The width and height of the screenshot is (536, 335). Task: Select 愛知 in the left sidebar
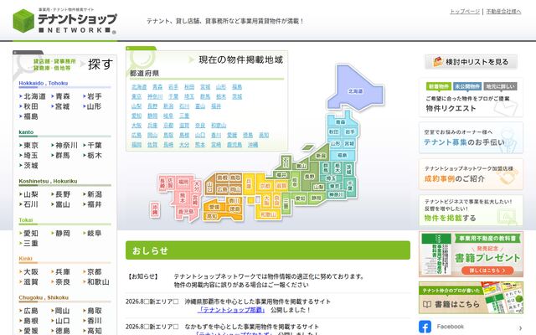pos(31,233)
